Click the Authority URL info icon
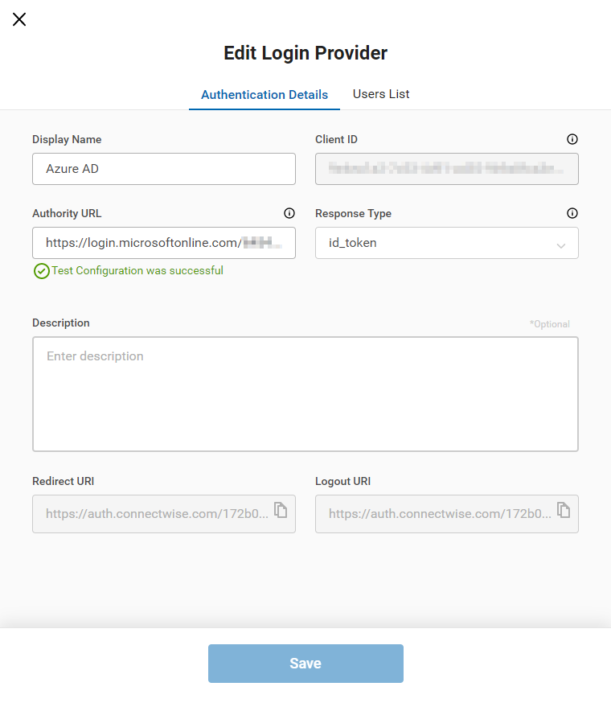The width and height of the screenshot is (611, 707). point(289,213)
